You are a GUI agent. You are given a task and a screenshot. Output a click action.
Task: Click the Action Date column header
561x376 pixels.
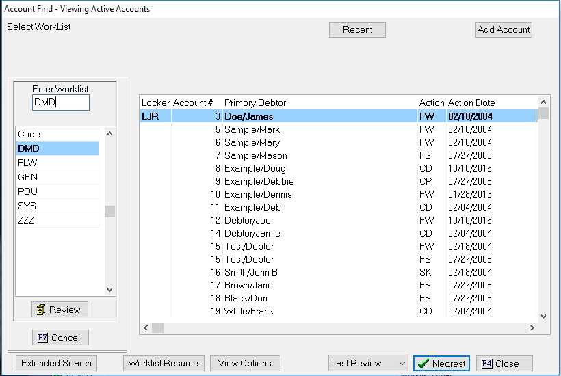[471, 103]
